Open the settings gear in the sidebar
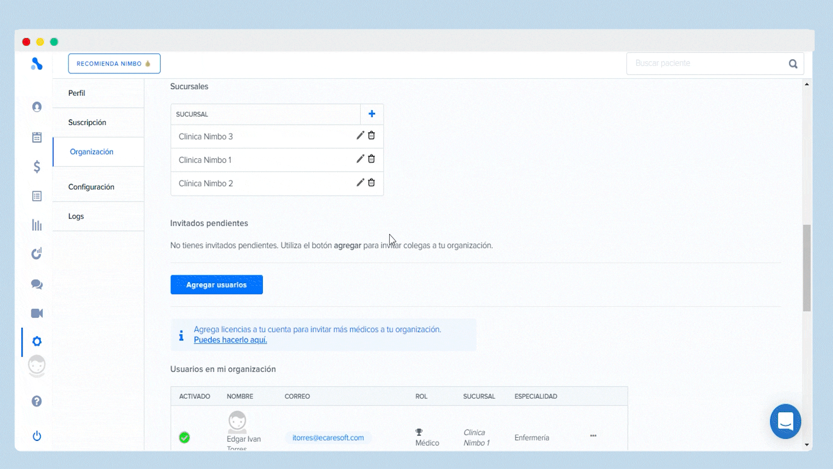 [x=37, y=341]
